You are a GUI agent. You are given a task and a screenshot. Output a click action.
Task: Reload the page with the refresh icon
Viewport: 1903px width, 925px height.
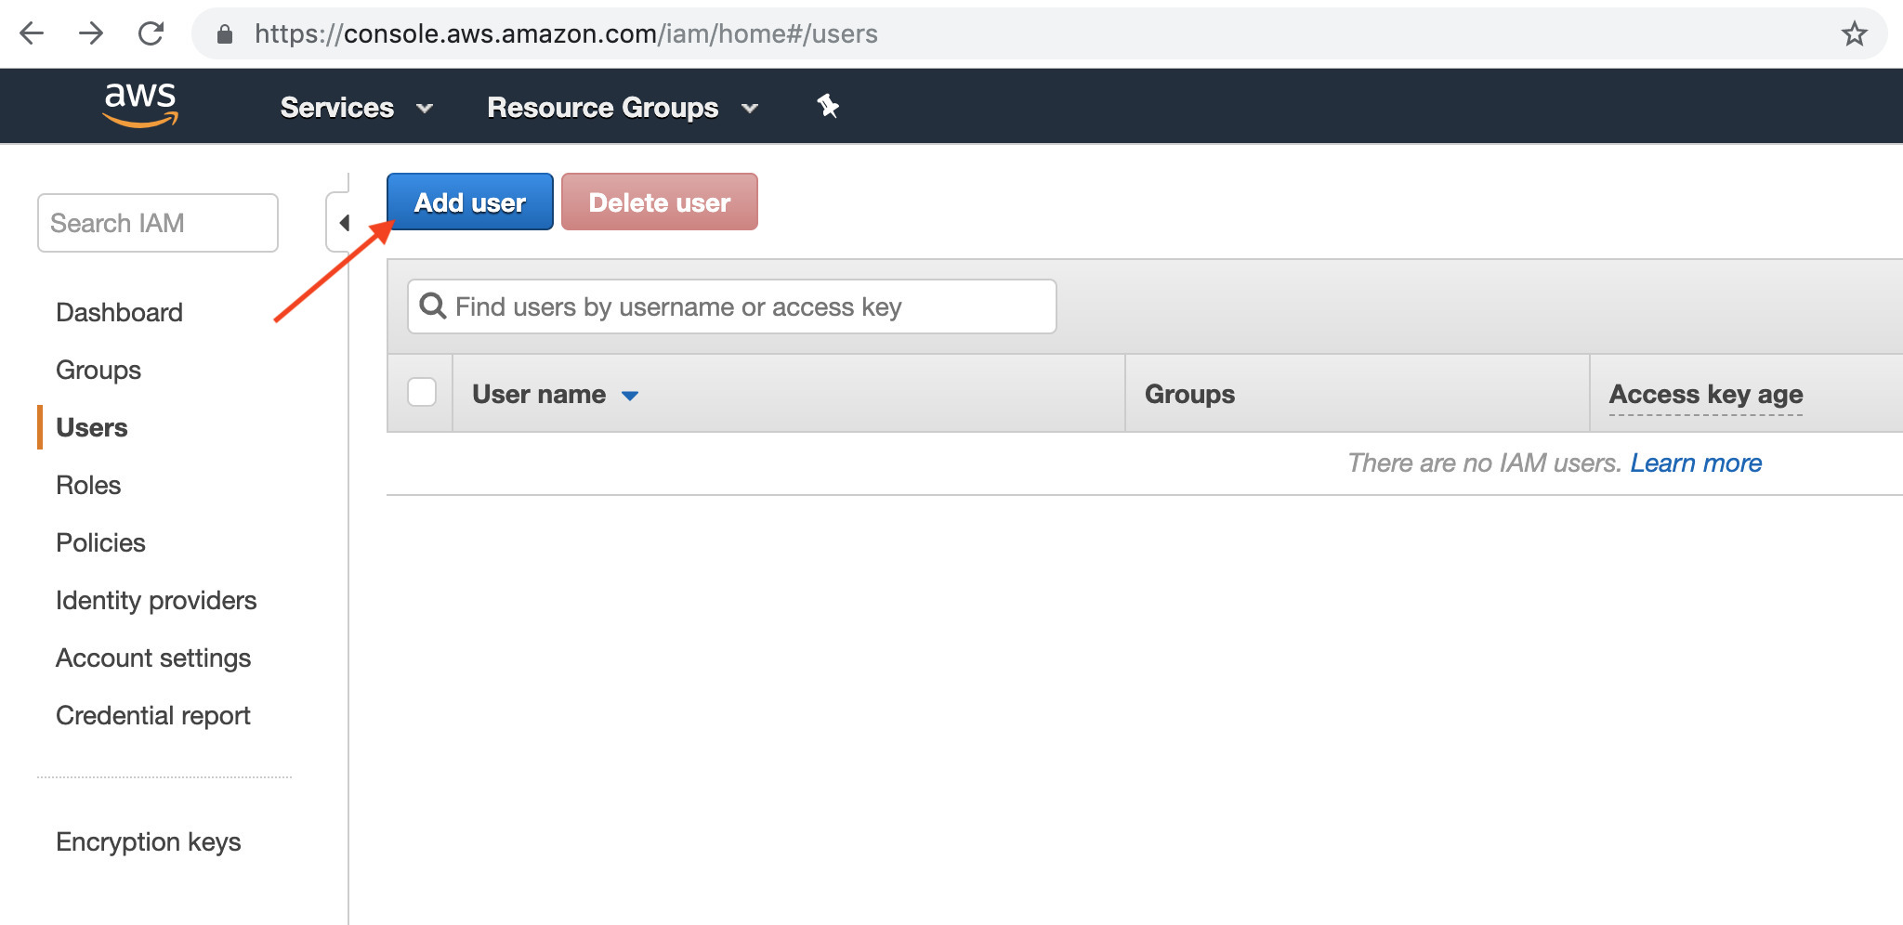point(151,34)
